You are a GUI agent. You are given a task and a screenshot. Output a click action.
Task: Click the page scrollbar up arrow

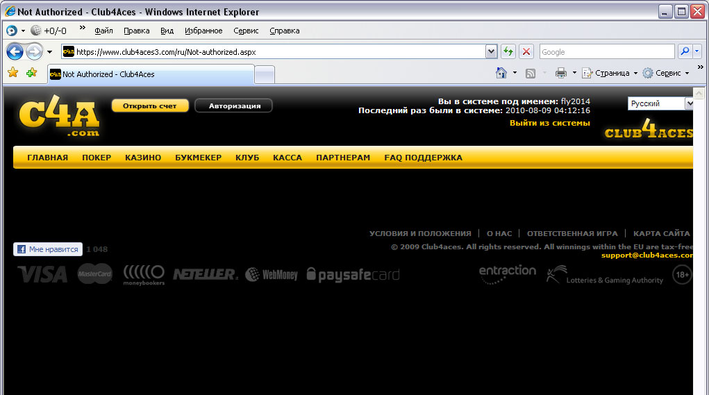click(699, 94)
